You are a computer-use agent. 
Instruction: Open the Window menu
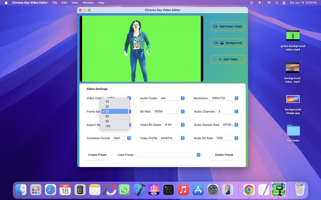pos(88,3)
